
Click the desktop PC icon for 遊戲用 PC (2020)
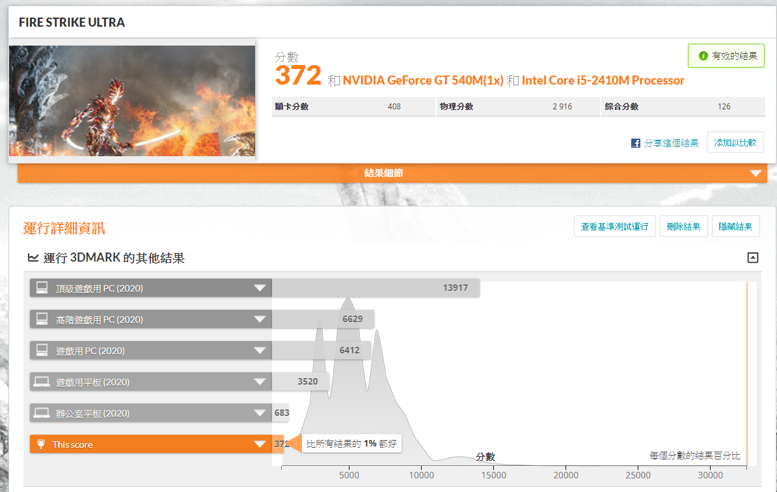(42, 350)
